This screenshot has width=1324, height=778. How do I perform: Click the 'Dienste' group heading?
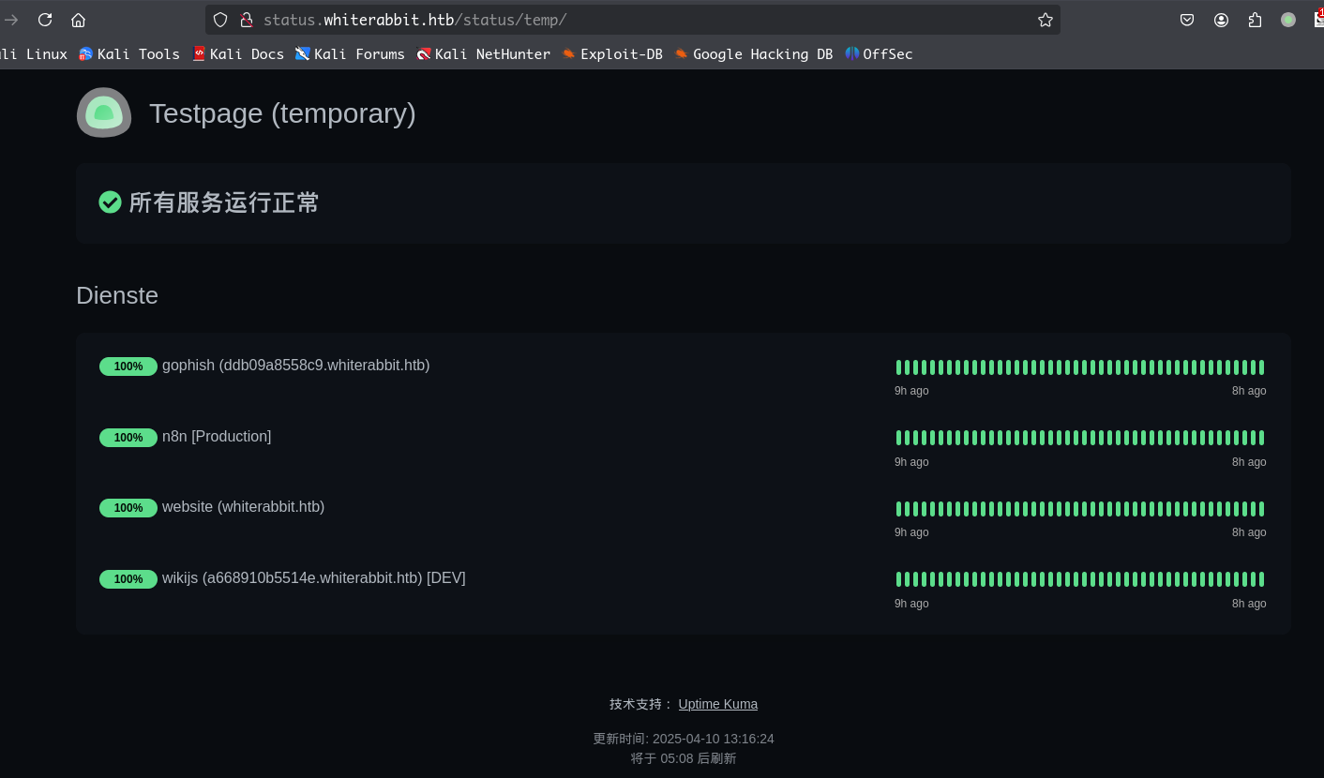(117, 295)
